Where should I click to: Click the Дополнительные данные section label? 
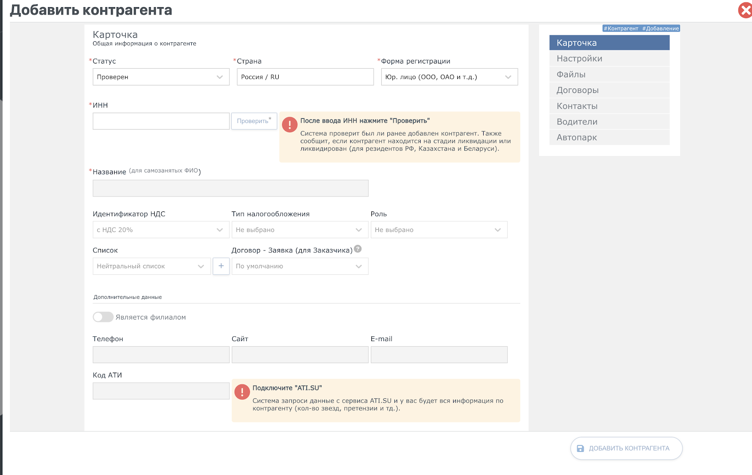tap(127, 297)
